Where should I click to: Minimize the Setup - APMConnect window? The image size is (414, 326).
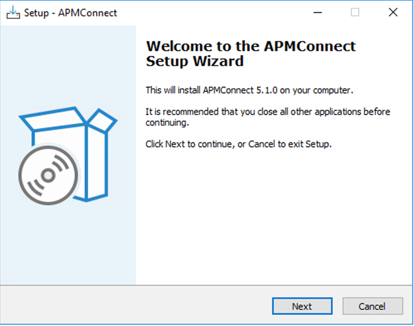318,12
